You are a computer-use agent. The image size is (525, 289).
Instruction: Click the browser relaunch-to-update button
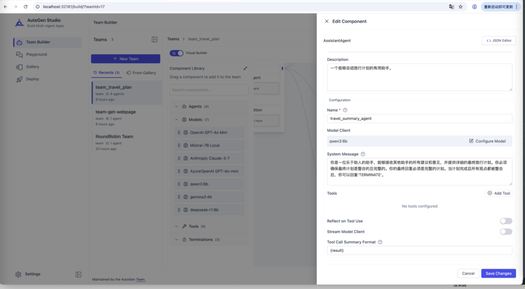pyautogui.click(x=500, y=7)
